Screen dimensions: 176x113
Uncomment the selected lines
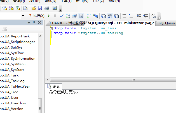click(x=131, y=16)
